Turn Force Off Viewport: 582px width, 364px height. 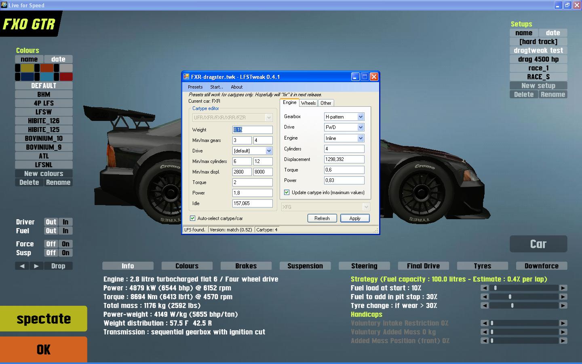51,244
